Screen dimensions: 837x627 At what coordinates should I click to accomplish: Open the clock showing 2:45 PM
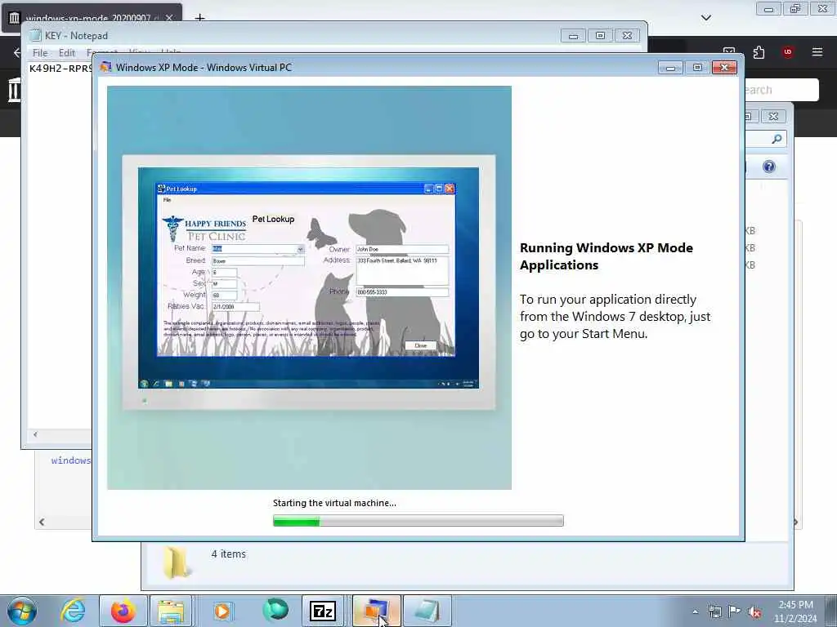coord(795,611)
